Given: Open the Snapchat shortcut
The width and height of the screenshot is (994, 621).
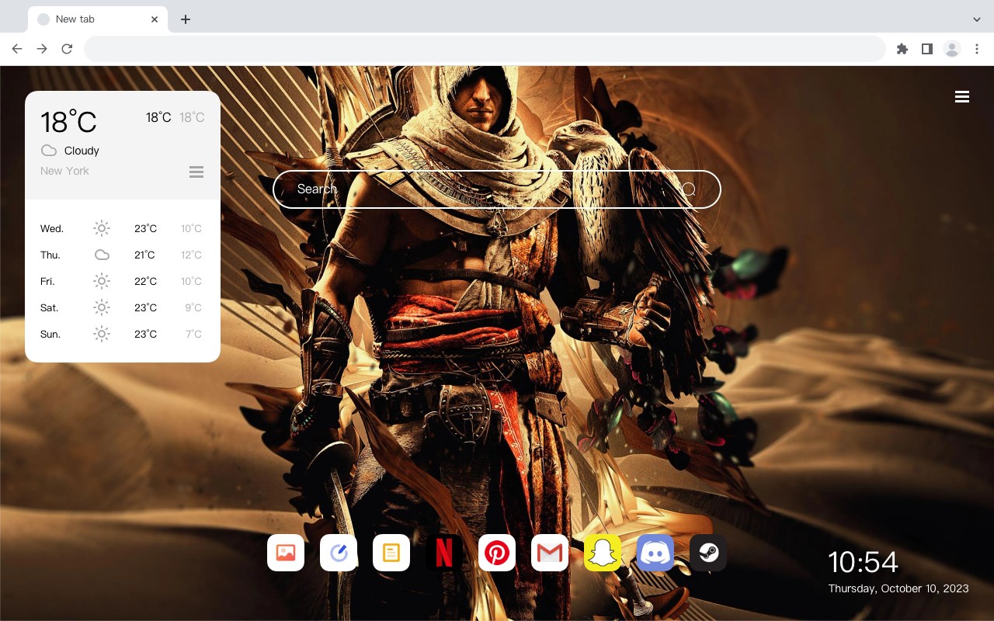Looking at the screenshot, I should pos(603,553).
